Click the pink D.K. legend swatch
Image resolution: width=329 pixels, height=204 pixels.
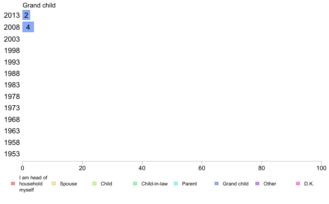click(x=298, y=183)
